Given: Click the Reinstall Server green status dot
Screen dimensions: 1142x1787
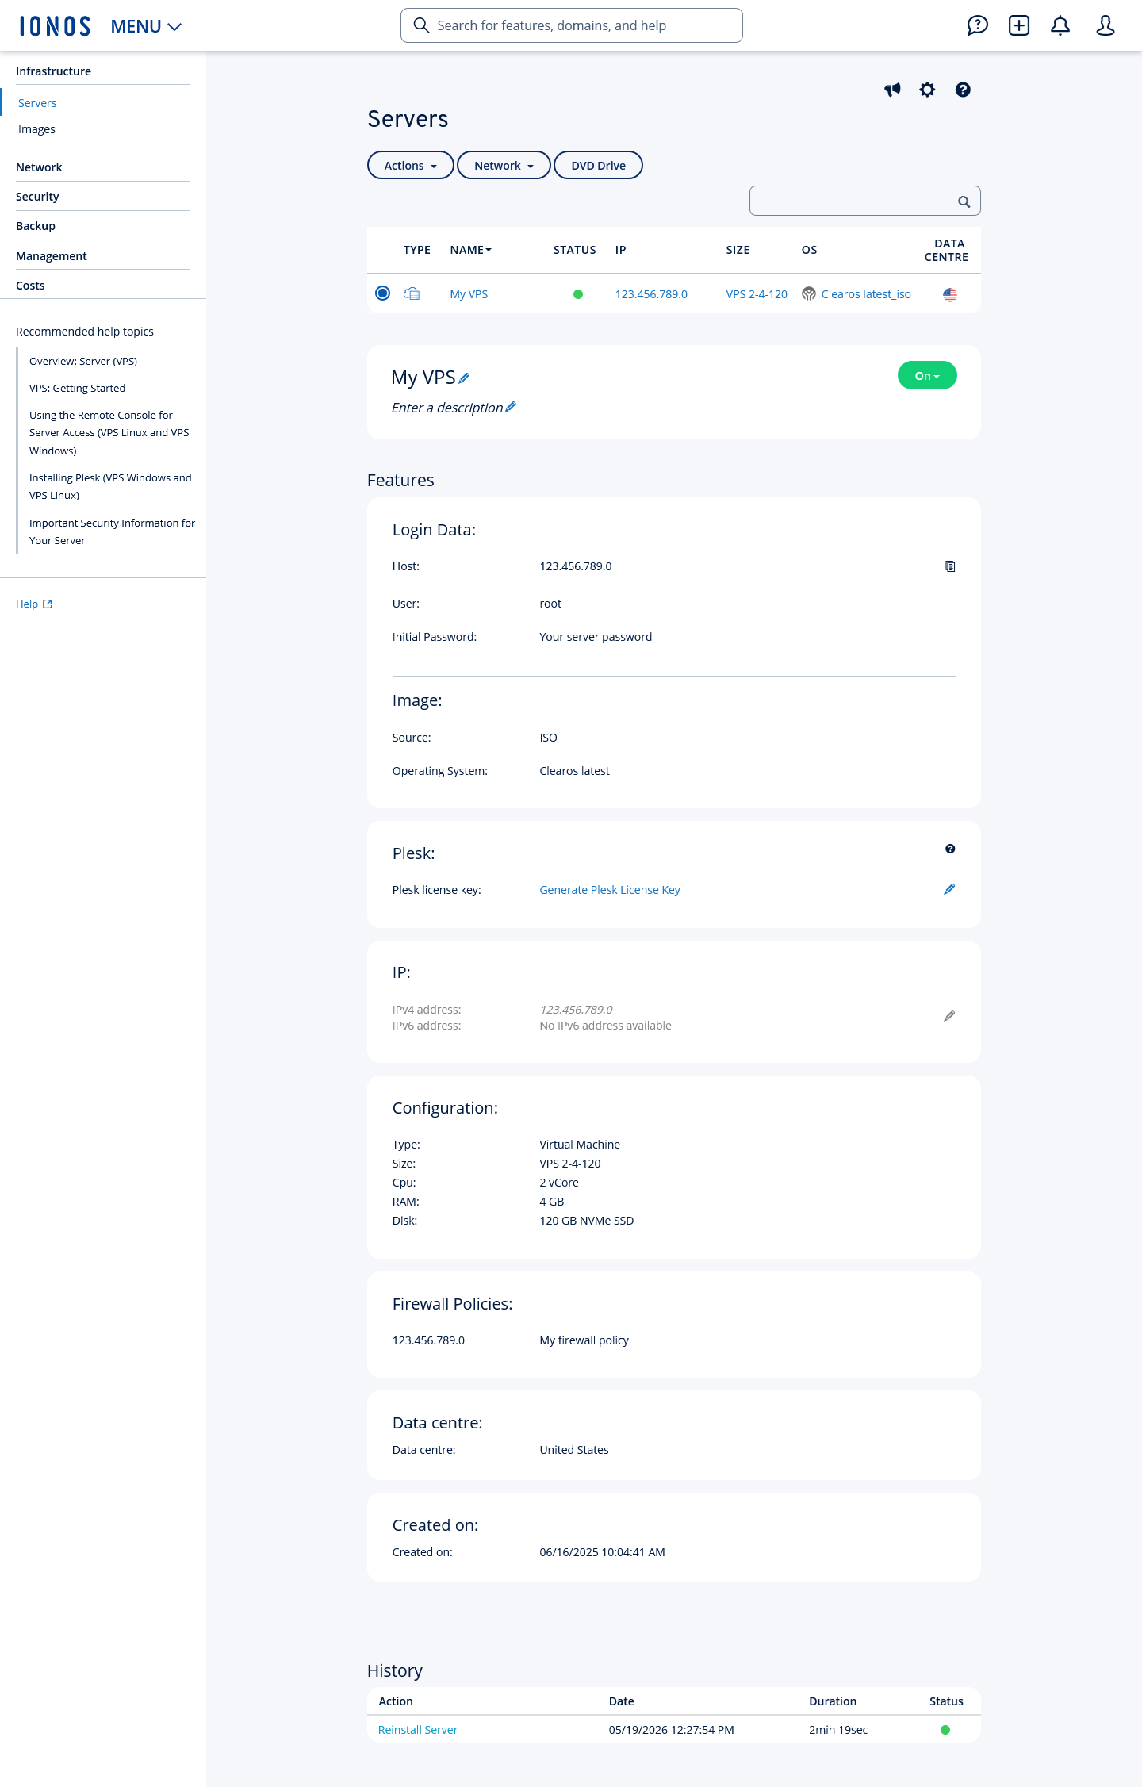Looking at the screenshot, I should (945, 1730).
